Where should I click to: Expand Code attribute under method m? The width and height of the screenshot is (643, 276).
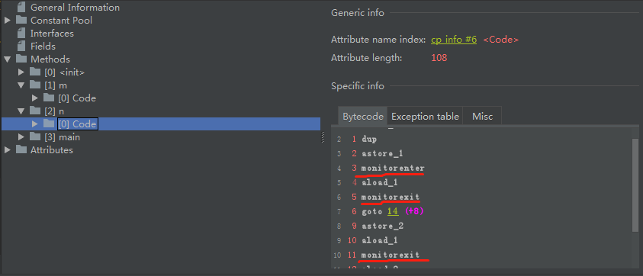tap(35, 98)
